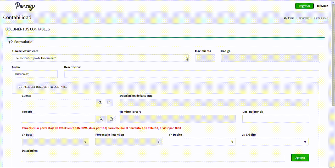Open the Empresas breadcrumb link
The width and height of the screenshot is (335, 168).
coord(304,18)
